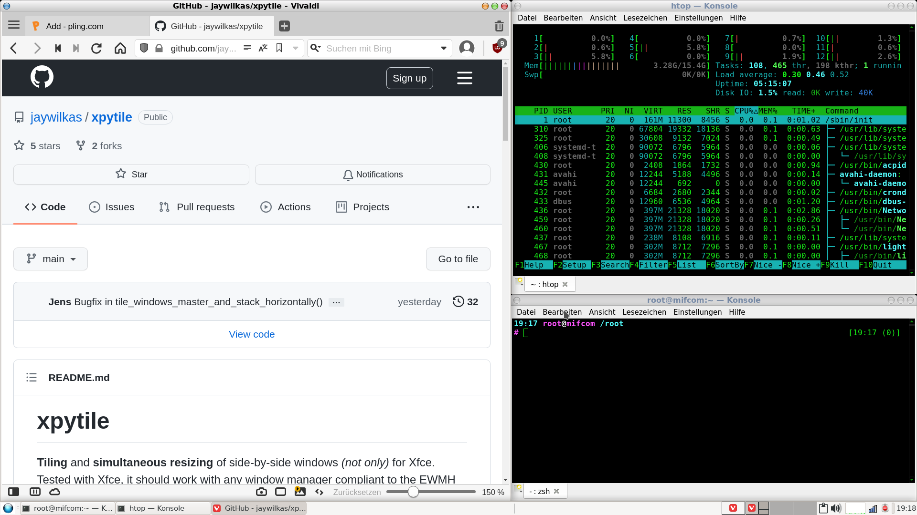Toggle the Vivaldi side panel
This screenshot has height=515, width=917.
(14, 492)
